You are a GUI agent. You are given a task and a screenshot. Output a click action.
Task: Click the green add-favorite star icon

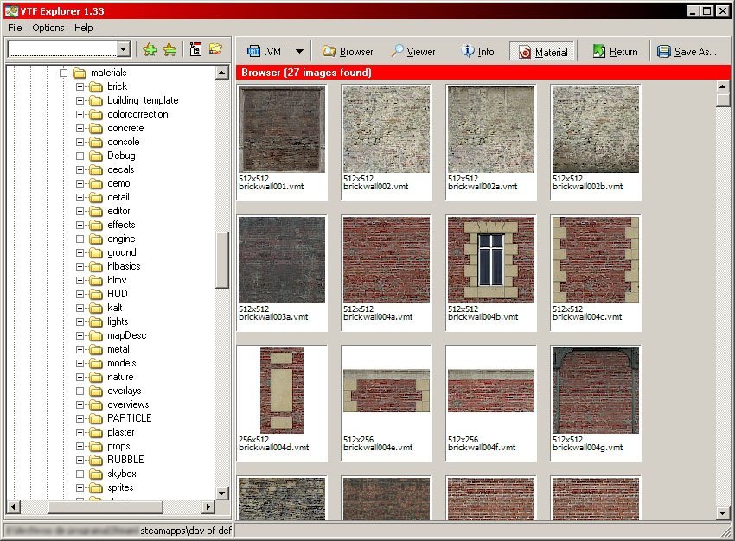click(150, 49)
